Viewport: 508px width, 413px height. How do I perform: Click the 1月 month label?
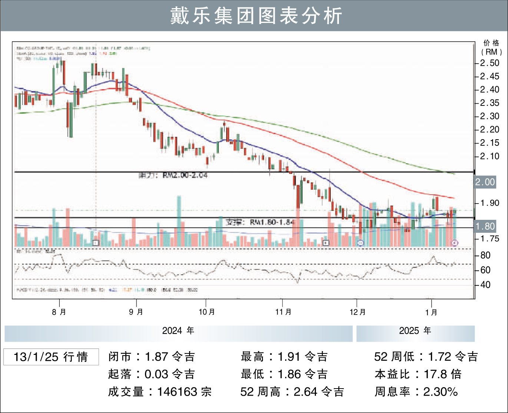pyautogui.click(x=431, y=312)
